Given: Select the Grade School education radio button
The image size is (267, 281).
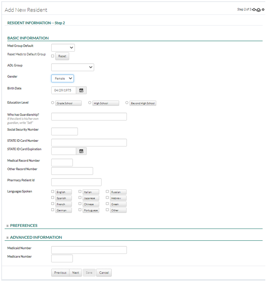Looking at the screenshot, I should pyautogui.click(x=52, y=103).
